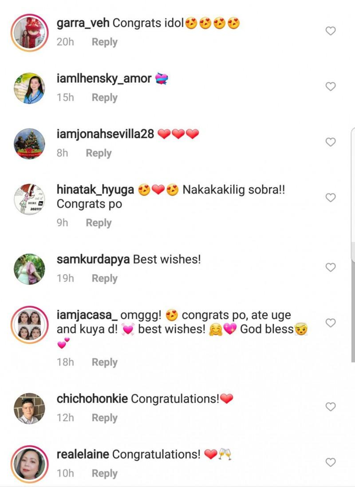Reply to hinatak_hyuga's comment
355x487 pixels.
[99, 223]
